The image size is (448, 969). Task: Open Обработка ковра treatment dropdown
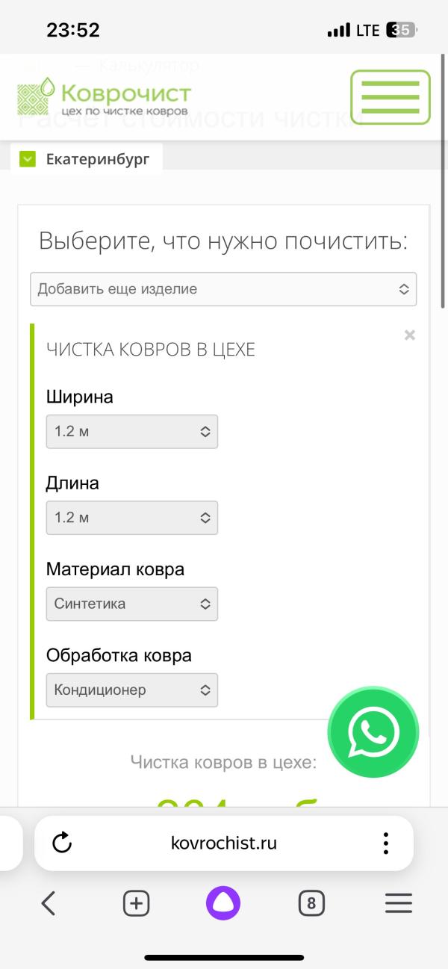pos(132,690)
